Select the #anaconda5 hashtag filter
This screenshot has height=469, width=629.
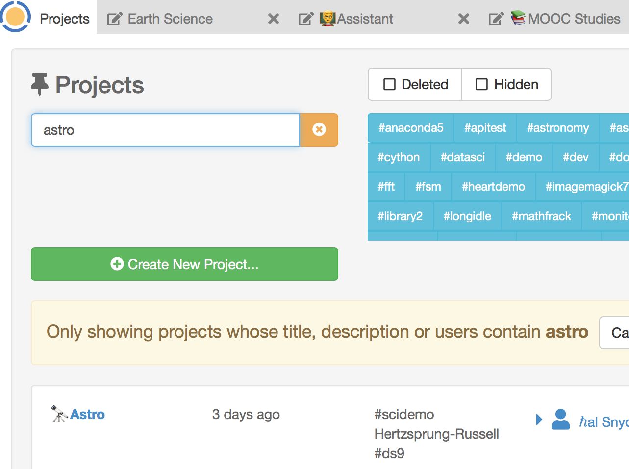click(x=410, y=128)
